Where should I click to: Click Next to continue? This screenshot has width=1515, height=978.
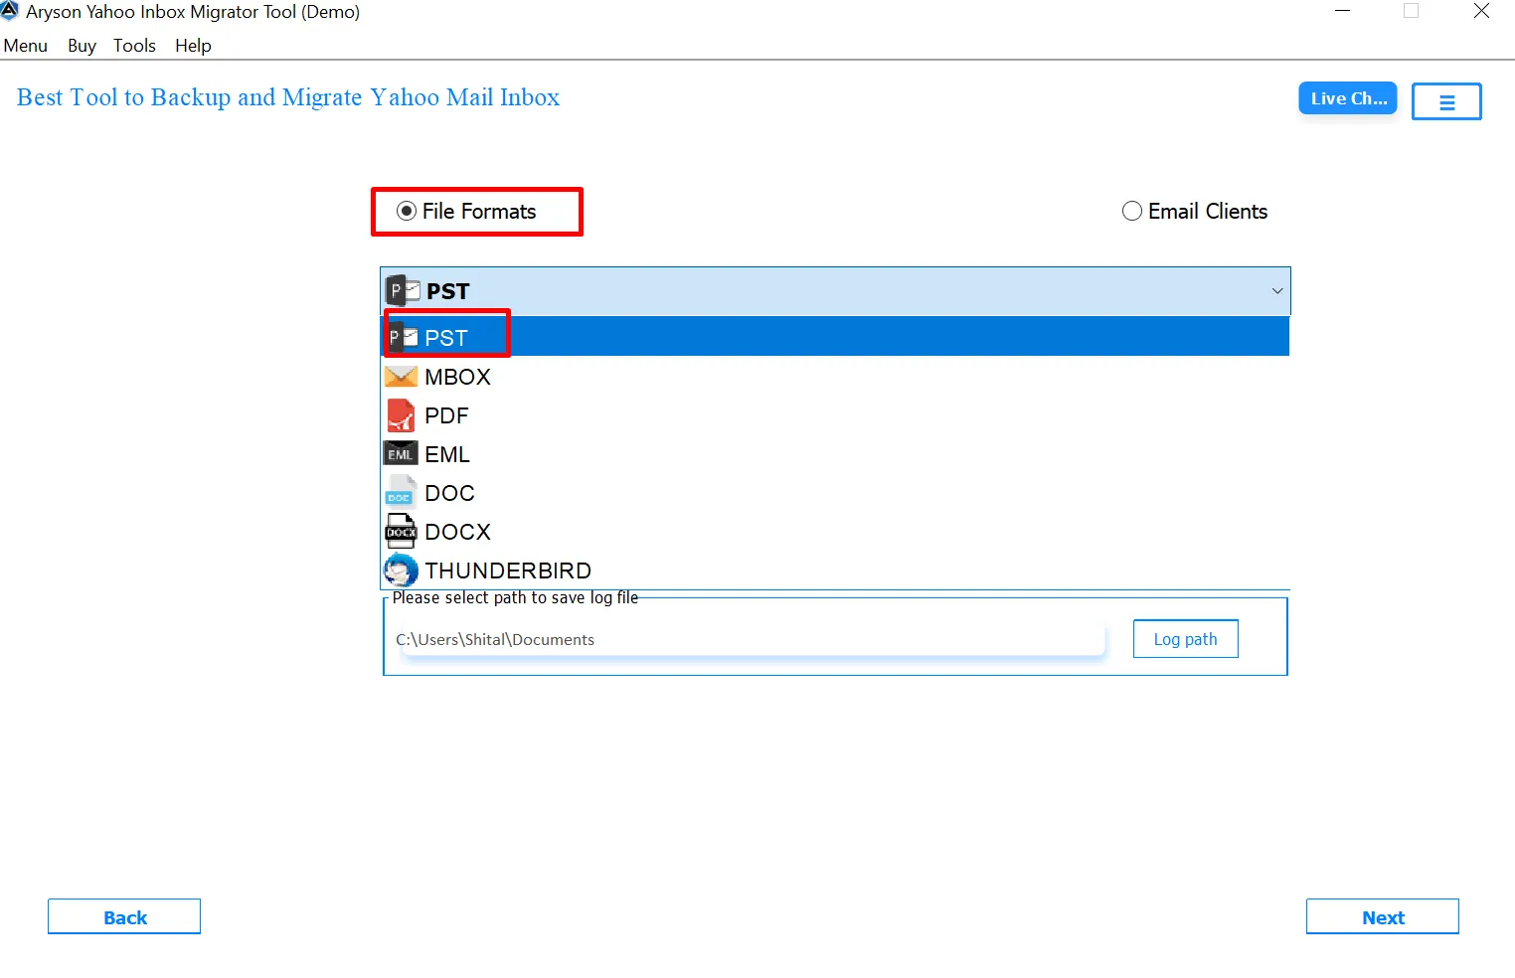coord(1383,916)
